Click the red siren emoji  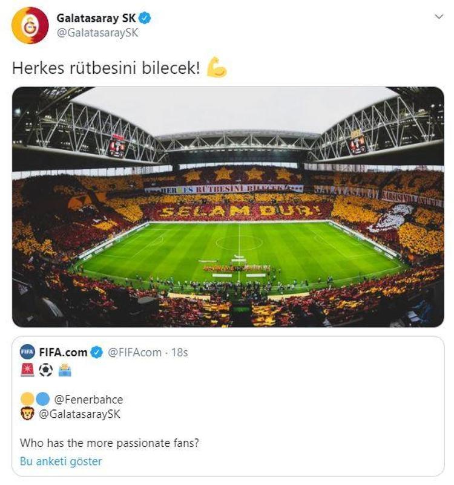pos(27,370)
